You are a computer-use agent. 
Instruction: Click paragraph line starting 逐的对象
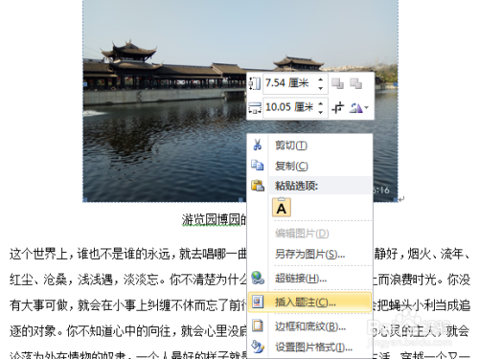pyautogui.click(x=128, y=331)
